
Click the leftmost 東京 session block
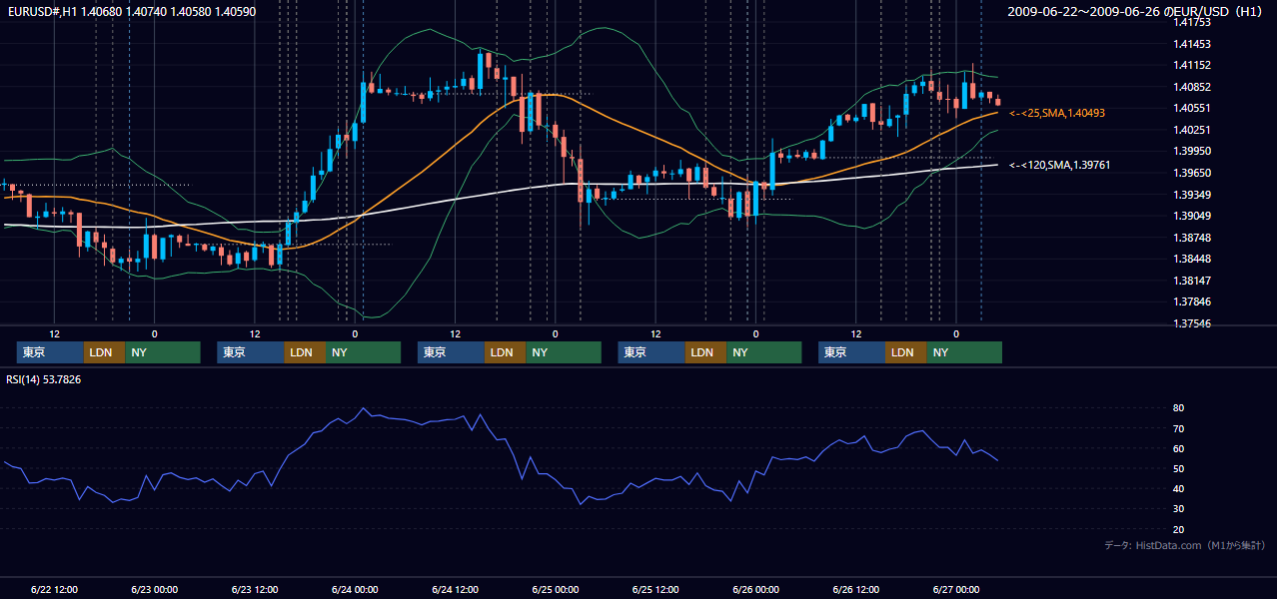click(50, 352)
